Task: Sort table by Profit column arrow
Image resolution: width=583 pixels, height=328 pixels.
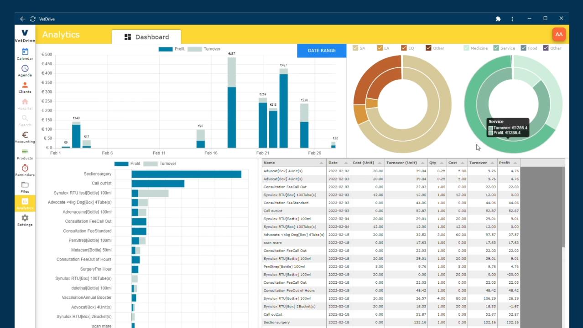Action: 515,163
